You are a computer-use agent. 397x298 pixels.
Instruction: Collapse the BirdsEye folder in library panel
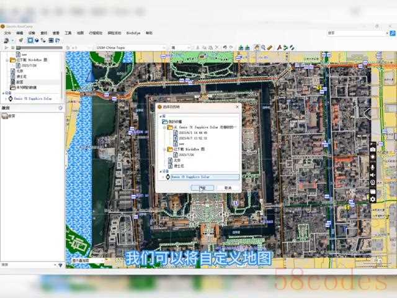point(7,60)
